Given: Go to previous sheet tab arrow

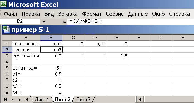Looking at the screenshot, I should (x=12, y=99).
